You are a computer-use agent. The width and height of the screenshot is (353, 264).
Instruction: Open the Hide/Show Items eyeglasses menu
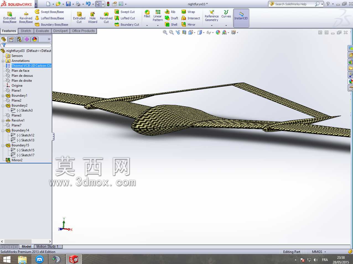point(210,32)
